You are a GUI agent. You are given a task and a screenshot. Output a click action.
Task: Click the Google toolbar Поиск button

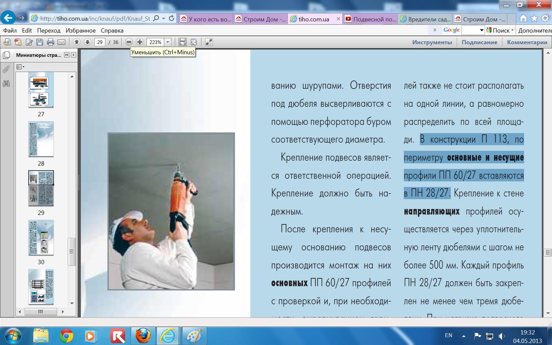point(498,30)
